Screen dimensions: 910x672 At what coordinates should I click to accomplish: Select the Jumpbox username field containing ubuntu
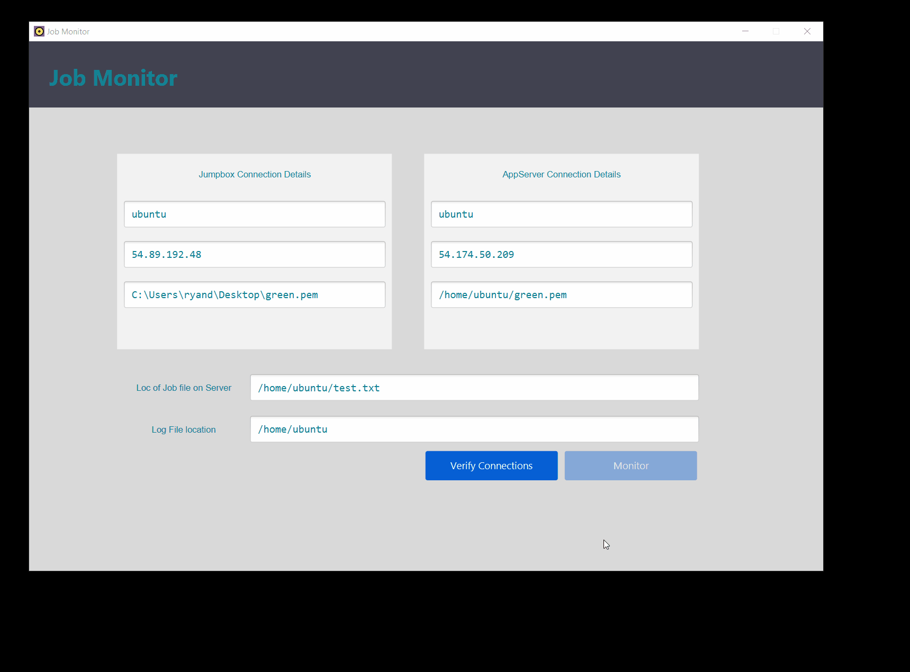254,214
